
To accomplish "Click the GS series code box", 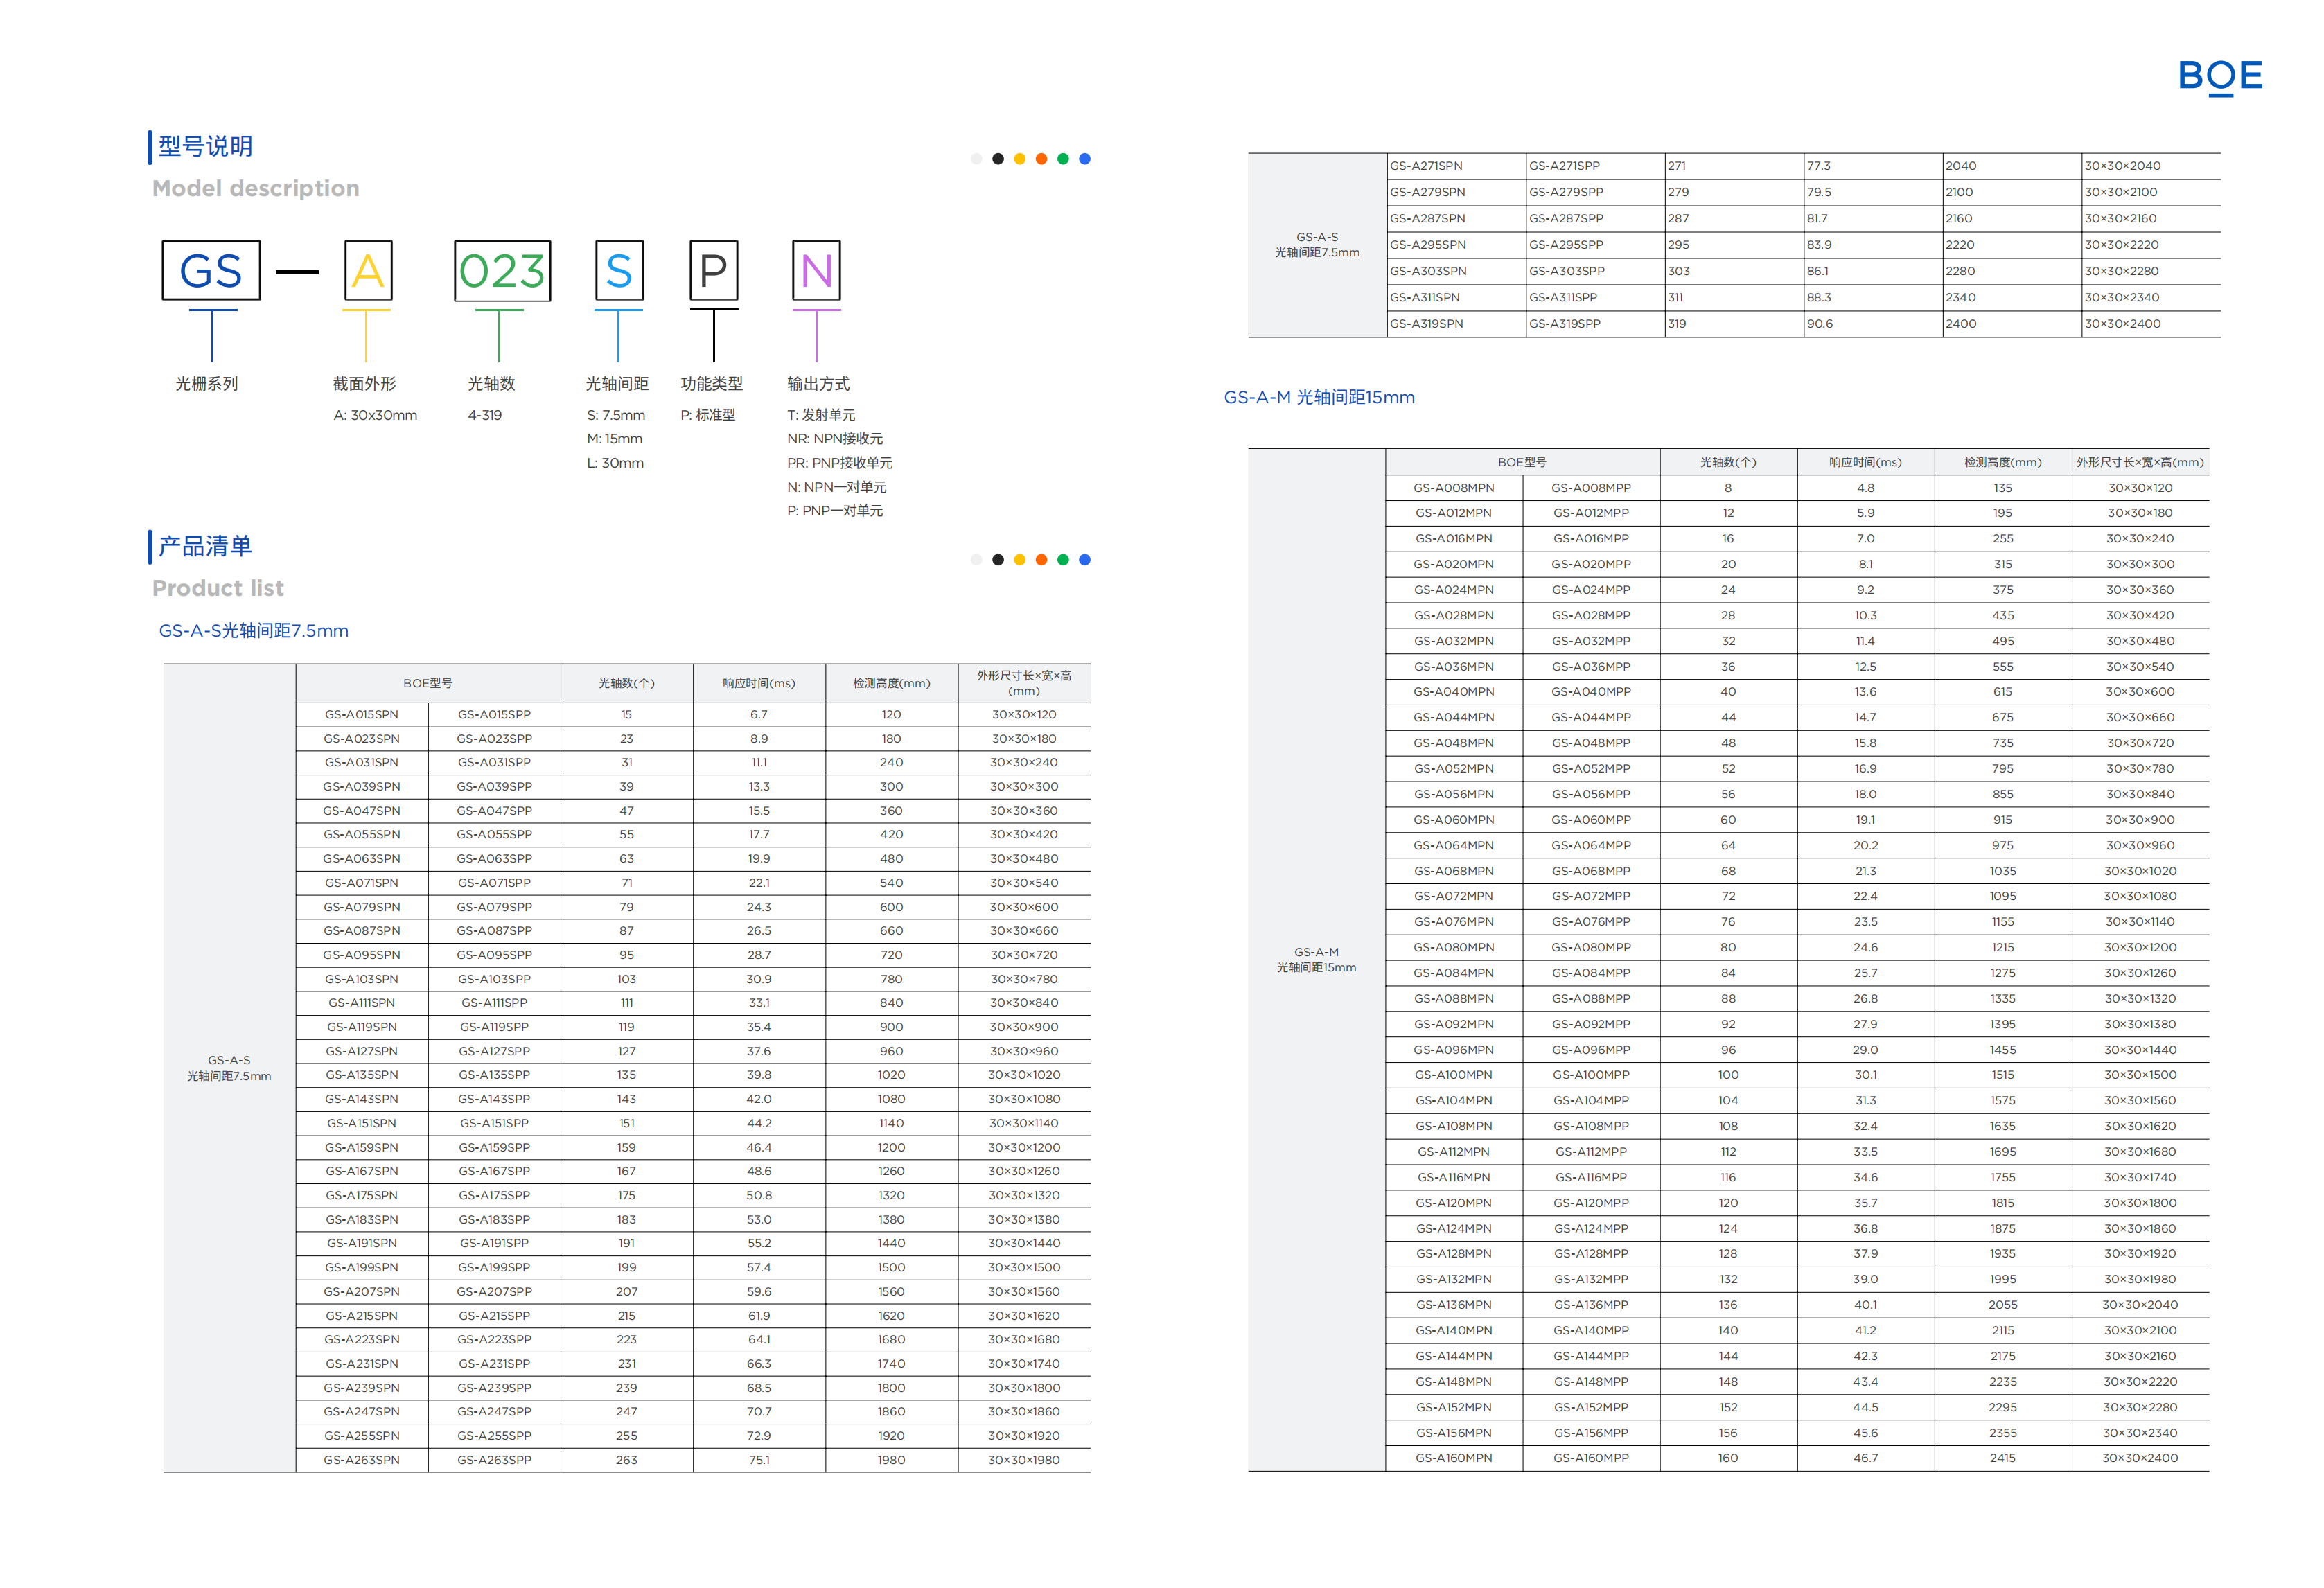I will 211,270.
